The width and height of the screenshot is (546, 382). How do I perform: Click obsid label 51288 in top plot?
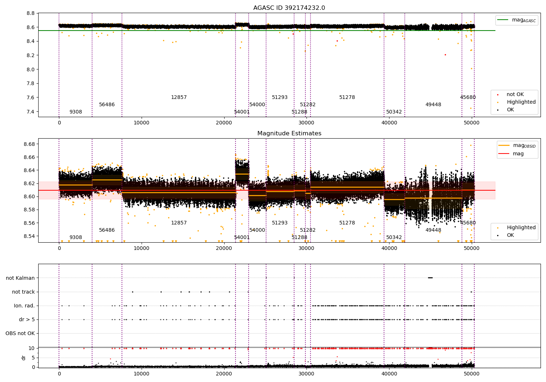point(299,112)
